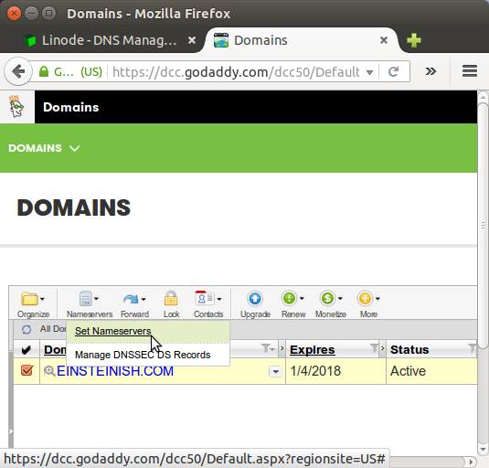Click the Forward arrow icon
489x468 pixels.
coord(131,299)
